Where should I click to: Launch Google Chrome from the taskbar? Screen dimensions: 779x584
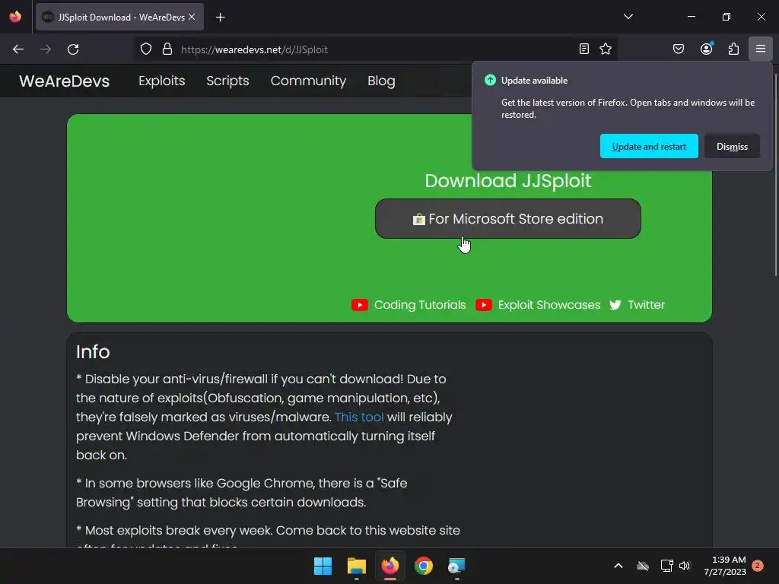[424, 566]
